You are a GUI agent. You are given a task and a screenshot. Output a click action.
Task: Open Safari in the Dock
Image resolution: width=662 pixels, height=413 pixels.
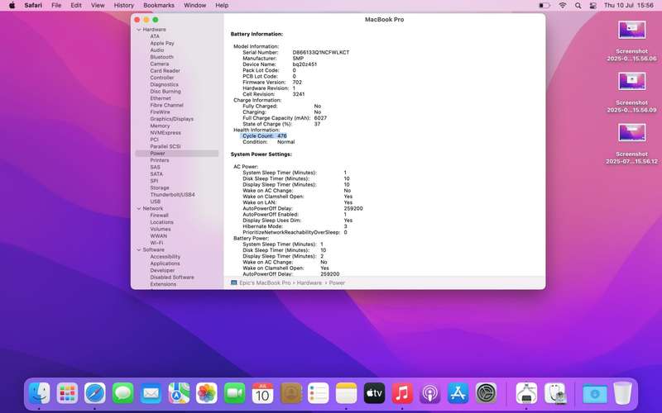(x=95, y=393)
